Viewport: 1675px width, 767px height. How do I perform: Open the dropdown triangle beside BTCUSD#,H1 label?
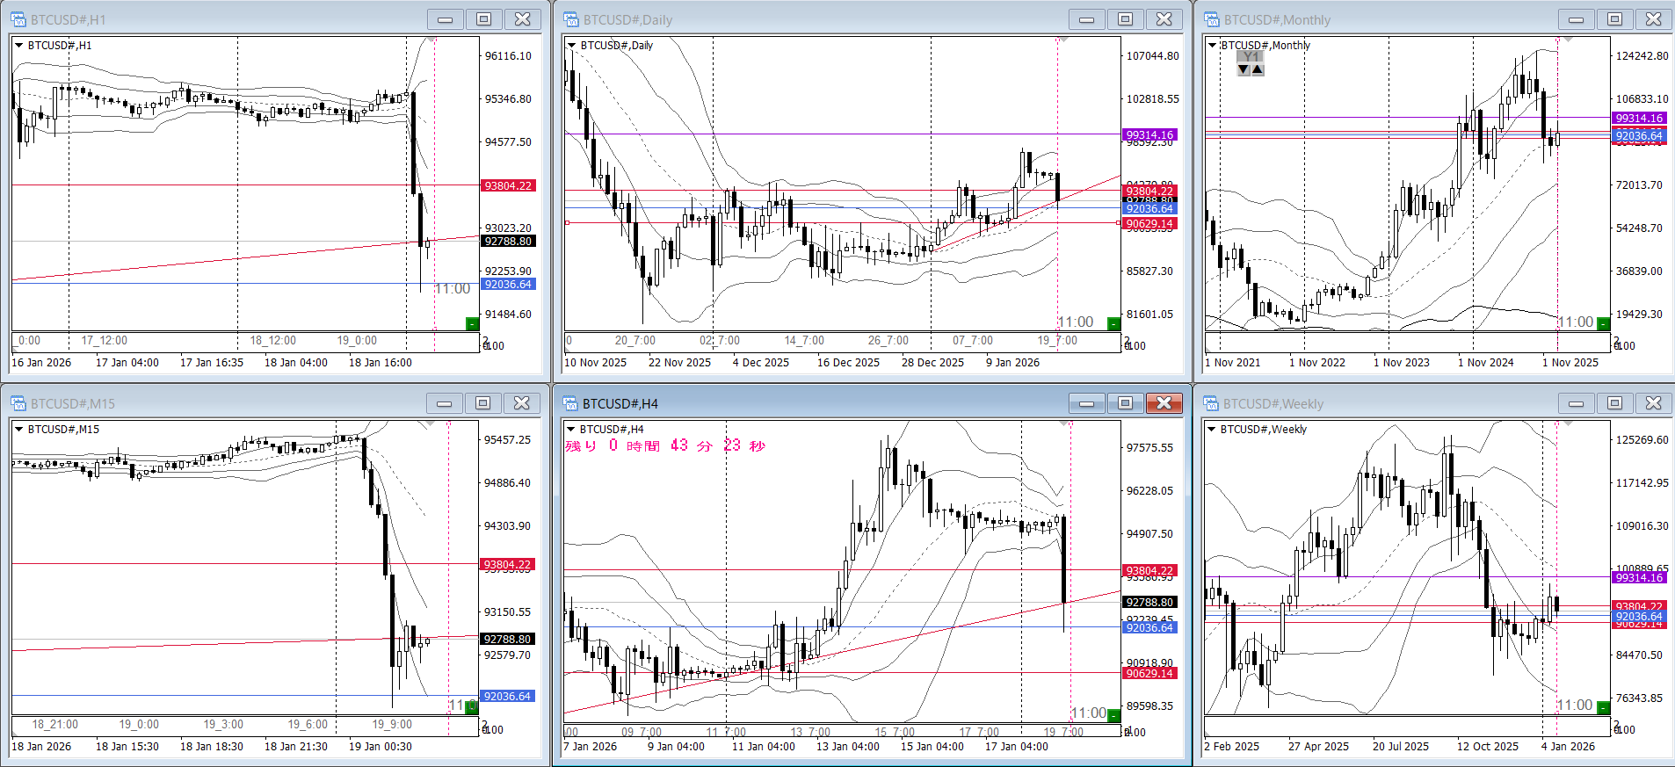(x=18, y=45)
